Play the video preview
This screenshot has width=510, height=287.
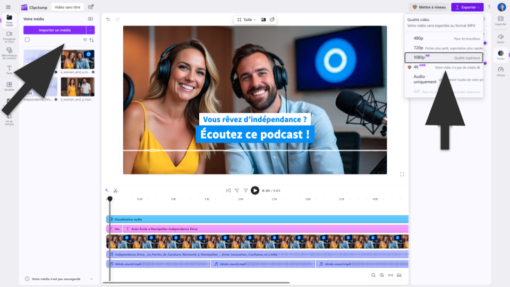(x=255, y=191)
